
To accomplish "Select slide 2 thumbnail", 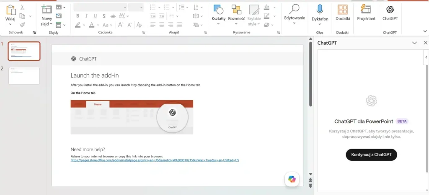I will pyautogui.click(x=24, y=76).
